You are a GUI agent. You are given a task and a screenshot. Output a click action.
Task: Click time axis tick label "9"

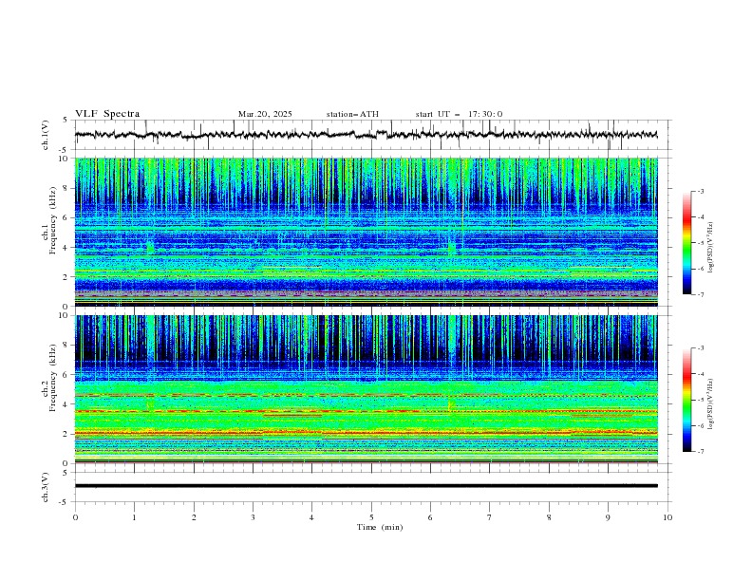(x=608, y=517)
